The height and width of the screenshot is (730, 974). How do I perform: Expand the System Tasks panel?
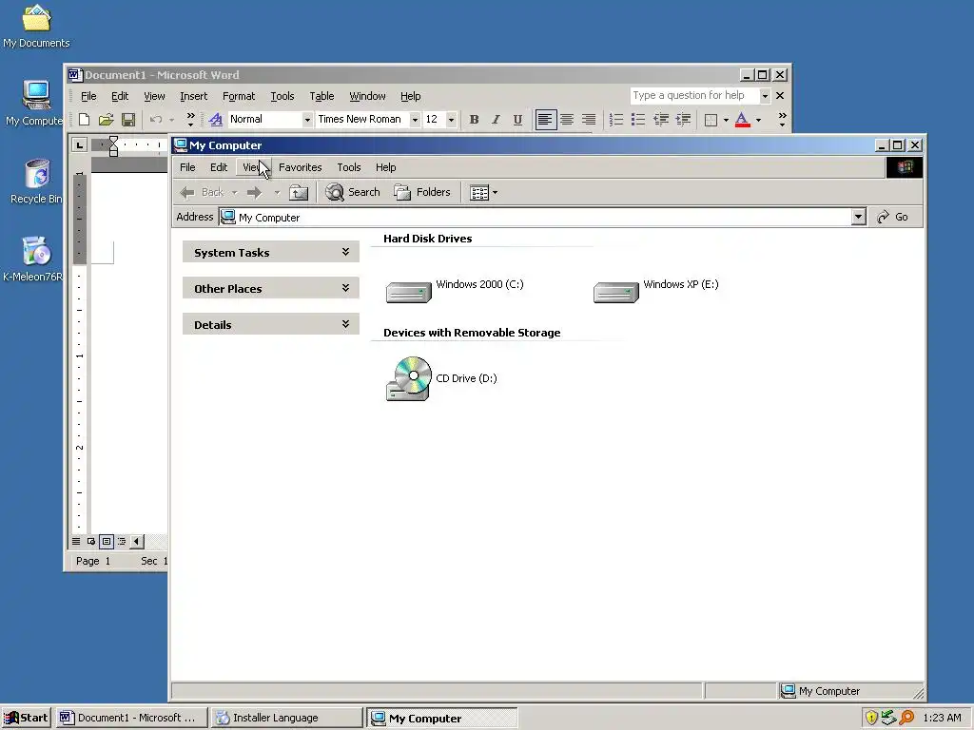point(271,252)
